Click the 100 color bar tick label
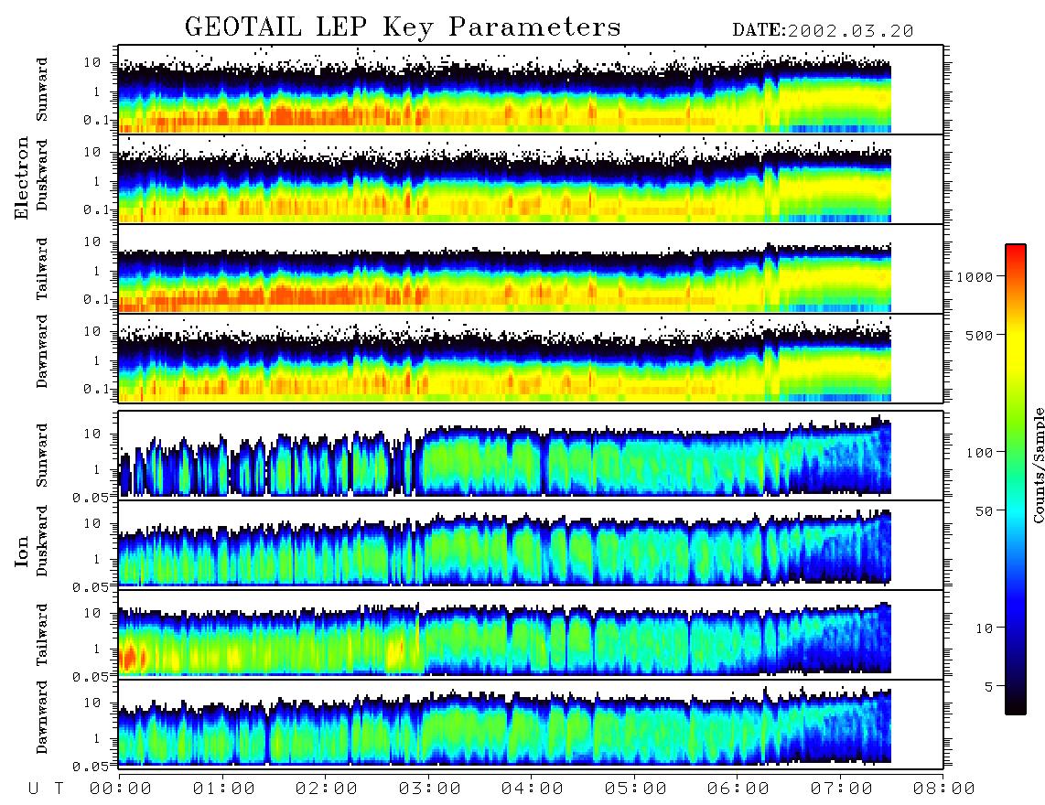Screen dimensions: 1045x805 980,453
